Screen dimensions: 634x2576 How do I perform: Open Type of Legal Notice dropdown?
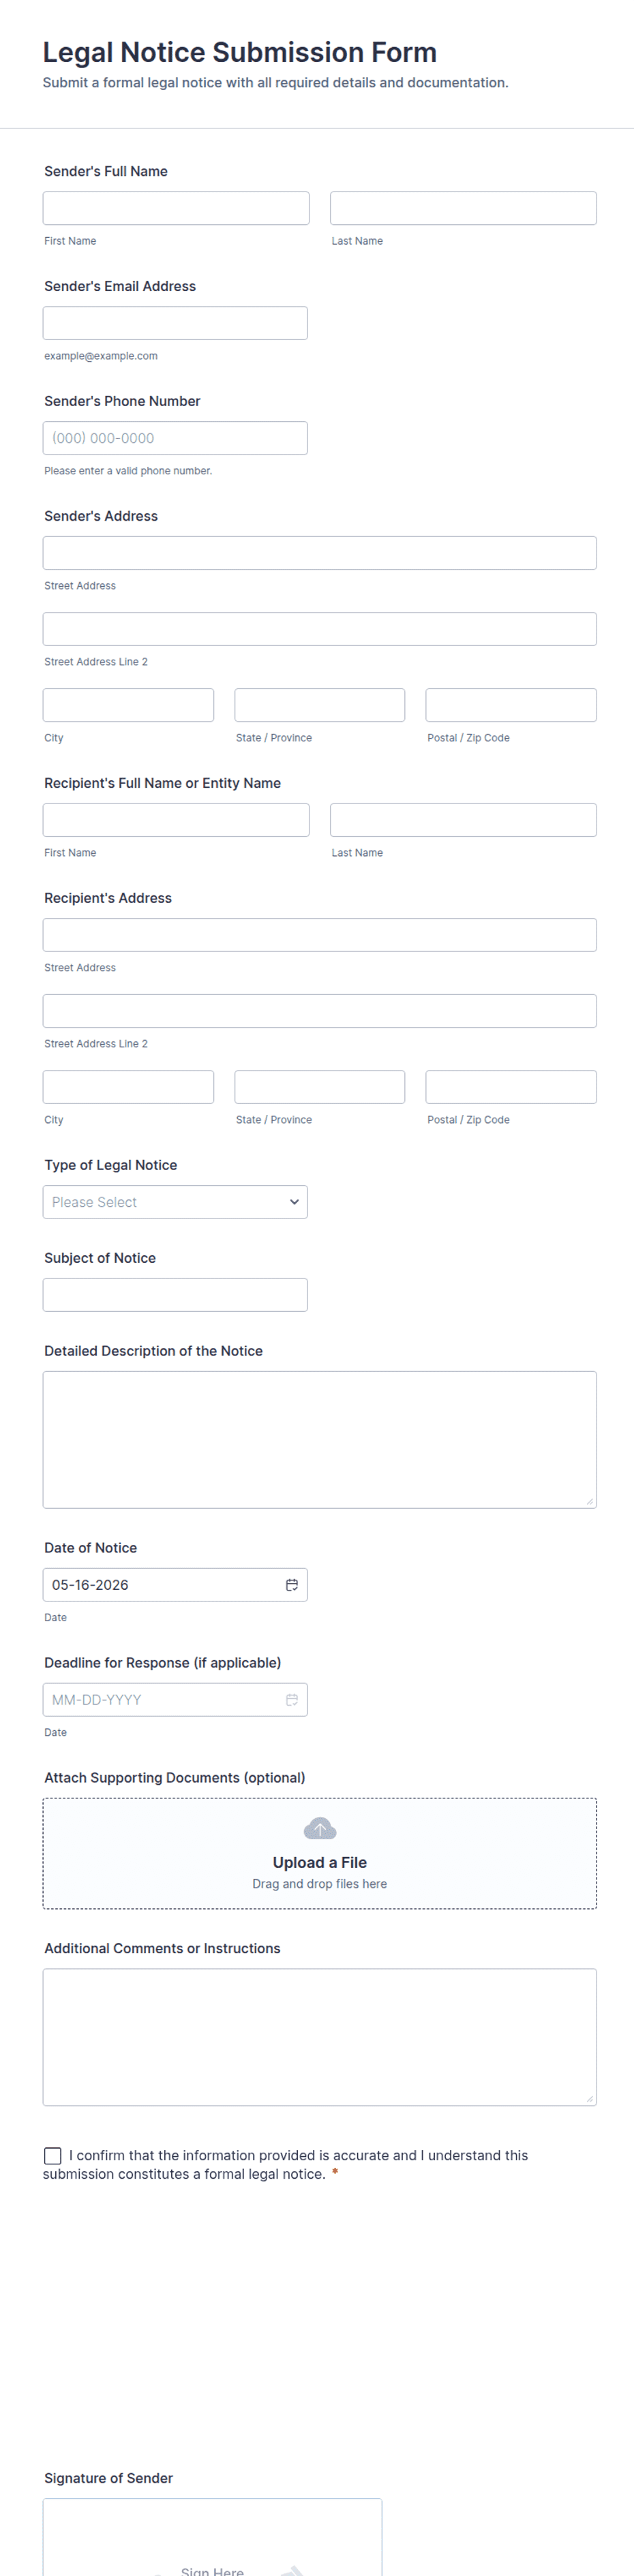pos(175,1202)
